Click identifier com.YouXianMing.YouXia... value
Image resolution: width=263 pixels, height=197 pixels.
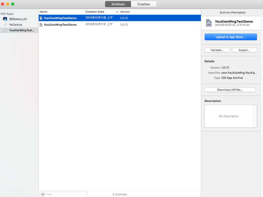[x=239, y=73]
